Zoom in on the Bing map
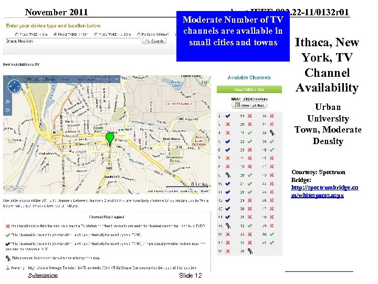 [x=7, y=102]
